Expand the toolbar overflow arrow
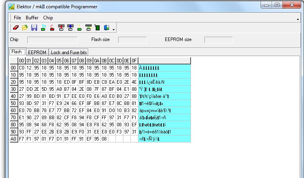The height and width of the screenshot is (178, 304). (113, 30)
